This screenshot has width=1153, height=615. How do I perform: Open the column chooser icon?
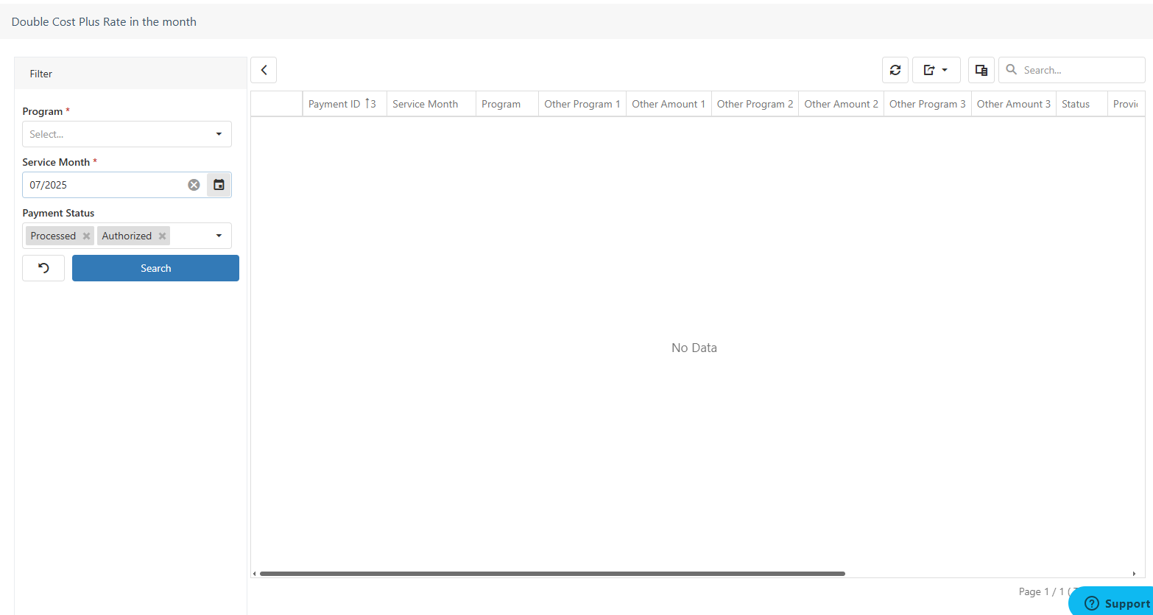(981, 70)
